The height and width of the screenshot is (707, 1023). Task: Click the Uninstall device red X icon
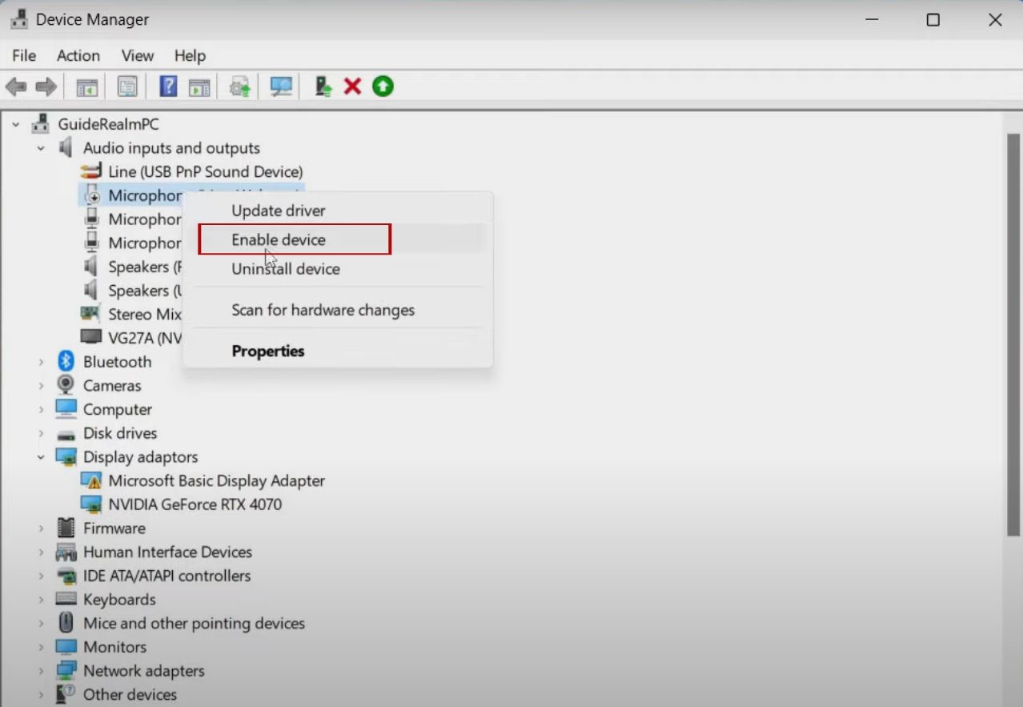tap(351, 86)
